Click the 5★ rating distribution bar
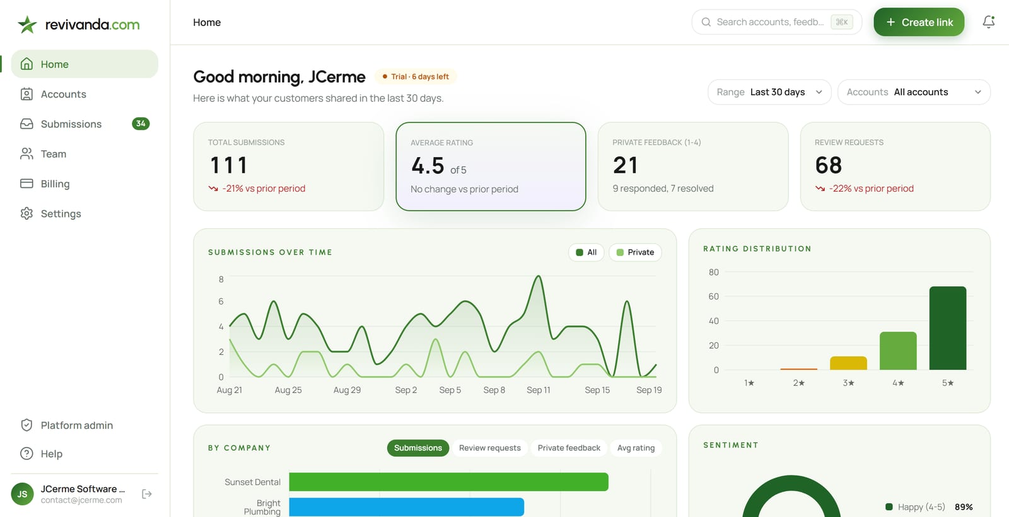 [948, 328]
